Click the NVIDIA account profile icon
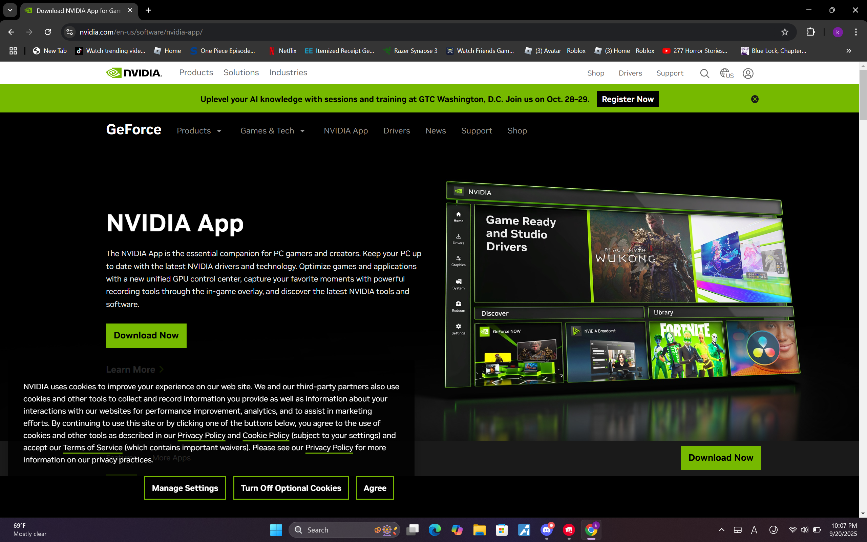Viewport: 867px width, 542px height. point(748,74)
